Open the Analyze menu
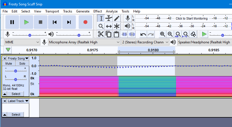The height and width of the screenshot is (127, 232). pyautogui.click(x=112, y=11)
